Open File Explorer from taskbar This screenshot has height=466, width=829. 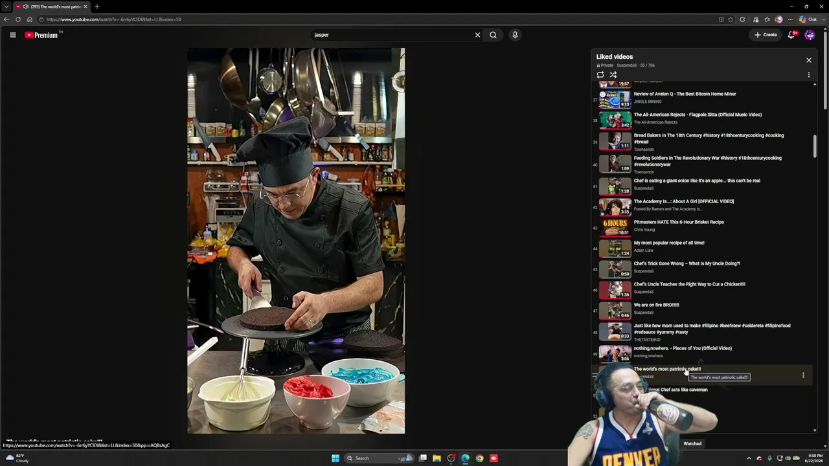437,458
